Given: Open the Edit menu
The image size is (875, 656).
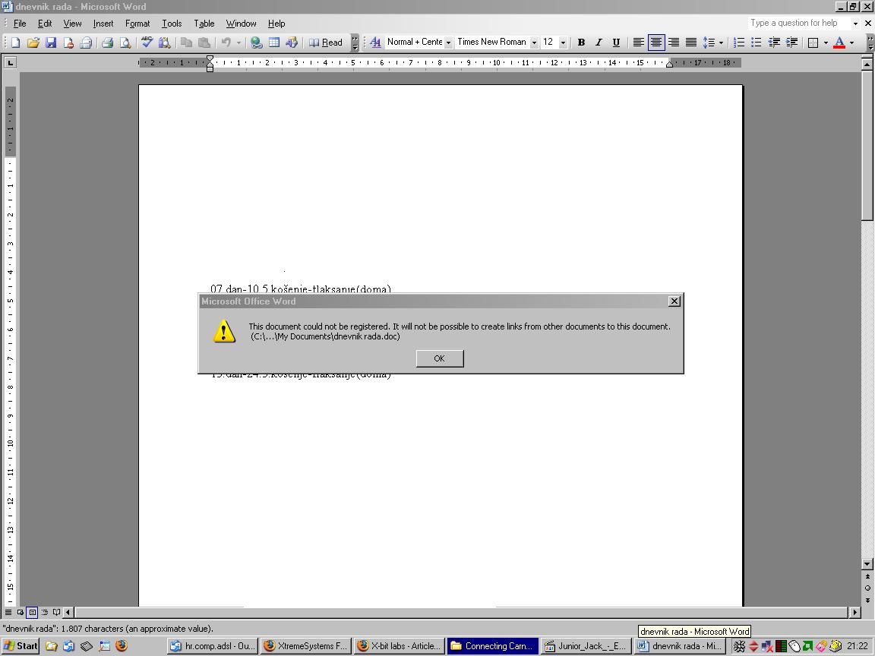Looking at the screenshot, I should click(x=45, y=24).
